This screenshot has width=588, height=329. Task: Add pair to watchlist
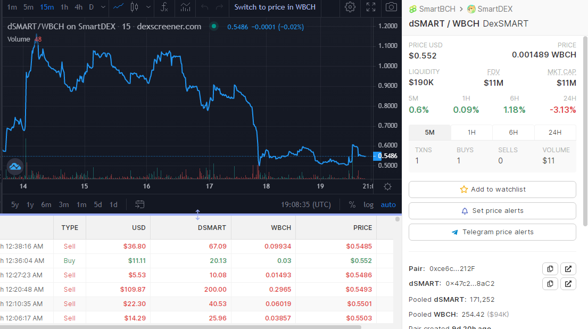point(492,190)
